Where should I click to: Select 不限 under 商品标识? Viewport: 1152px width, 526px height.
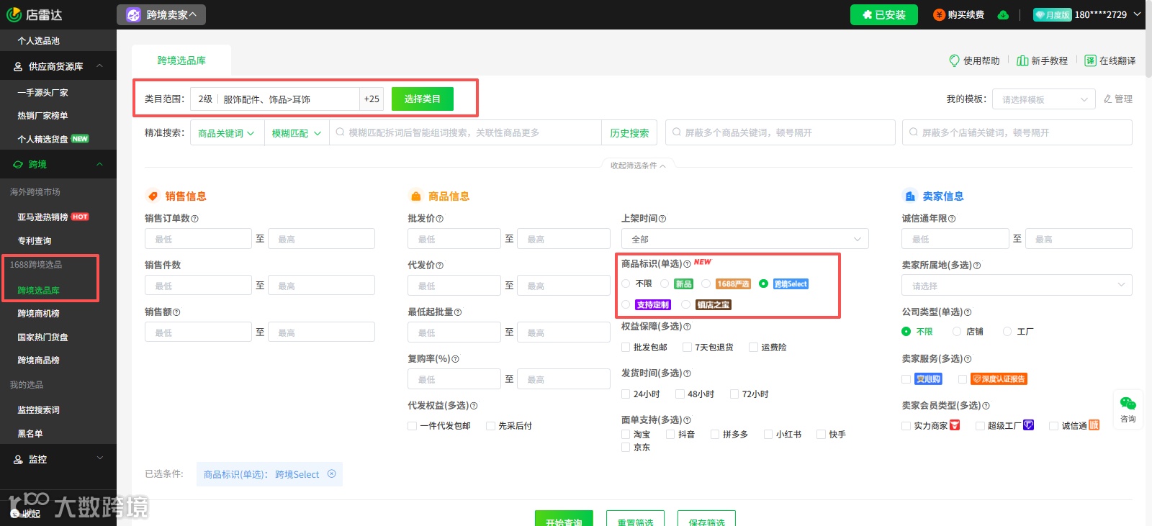click(x=626, y=284)
